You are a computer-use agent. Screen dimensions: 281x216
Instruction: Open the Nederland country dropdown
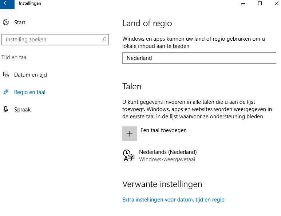(199, 58)
